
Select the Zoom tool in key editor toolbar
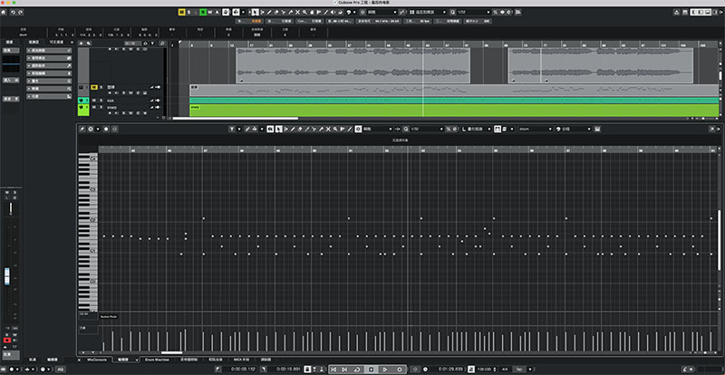click(335, 129)
